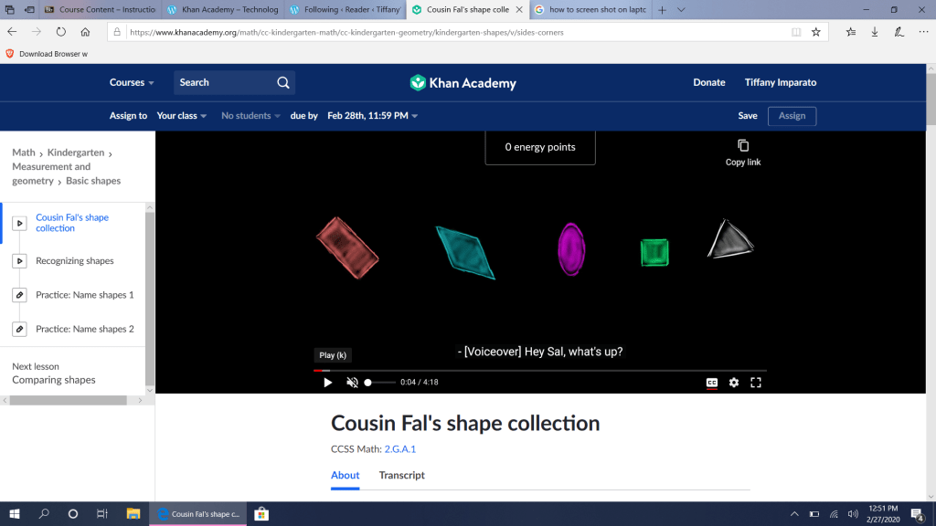Click the Assign button
This screenshot has width=936, height=526.
pos(792,116)
